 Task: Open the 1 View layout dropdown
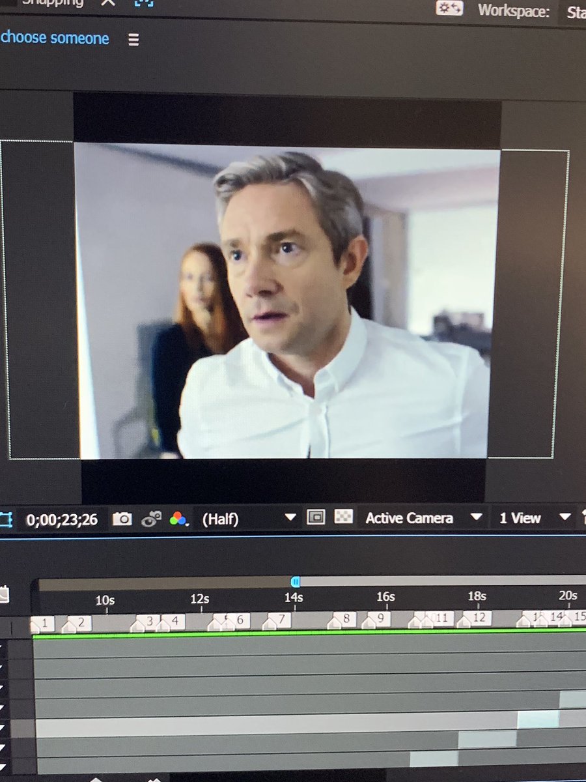click(x=535, y=518)
